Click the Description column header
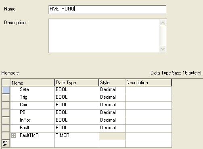203x149 pixels. pyautogui.click(x=149, y=83)
